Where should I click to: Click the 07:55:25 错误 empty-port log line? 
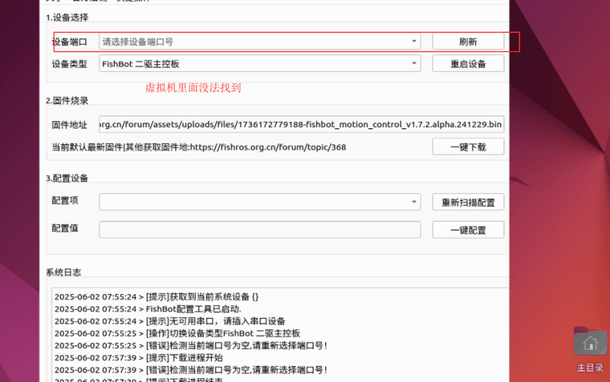pos(191,345)
